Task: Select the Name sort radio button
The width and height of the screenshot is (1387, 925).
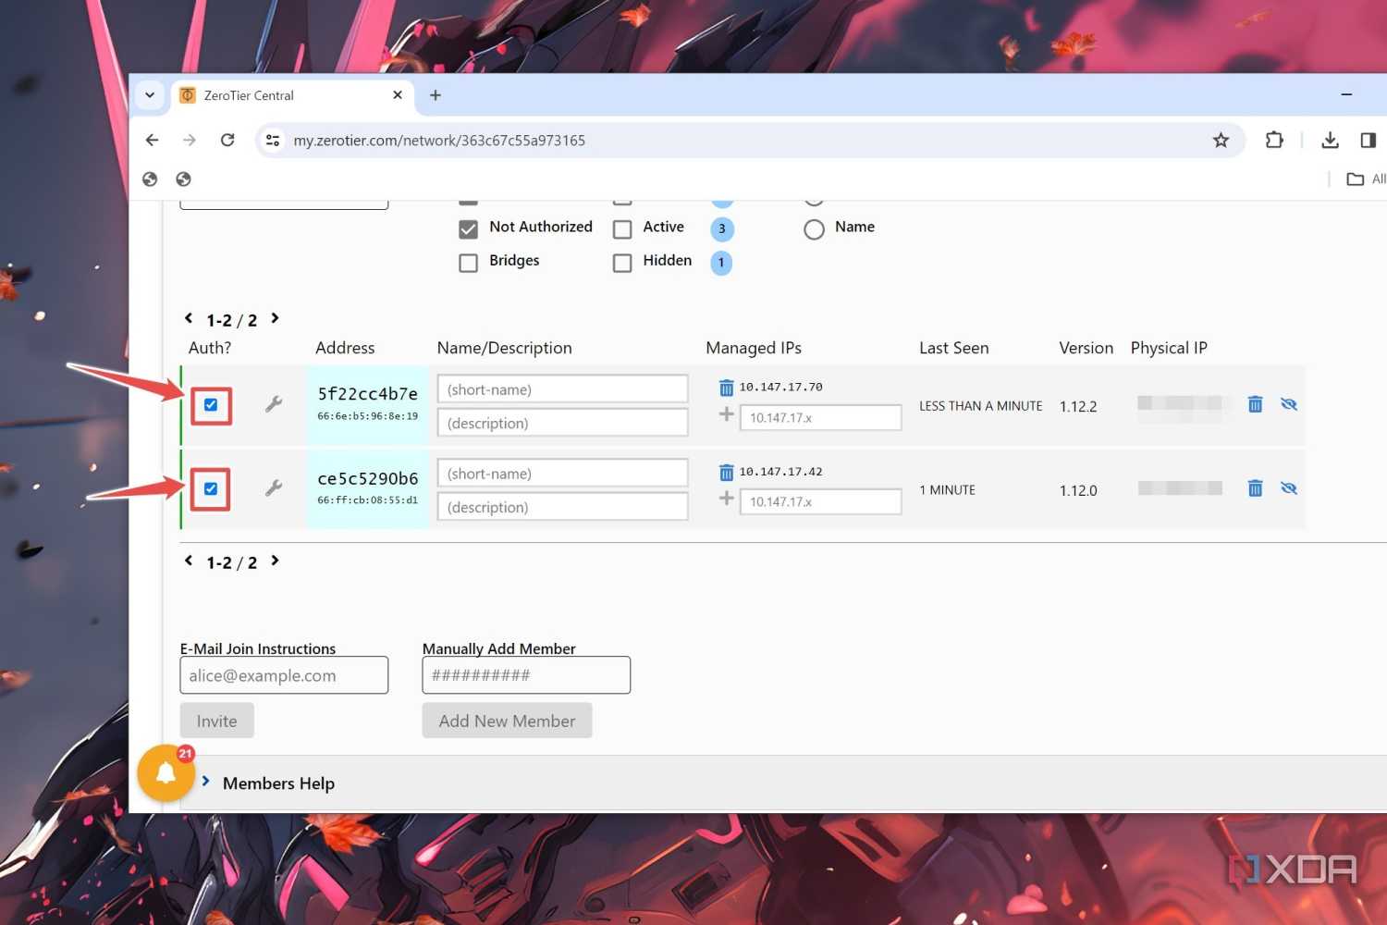Action: pyautogui.click(x=814, y=228)
